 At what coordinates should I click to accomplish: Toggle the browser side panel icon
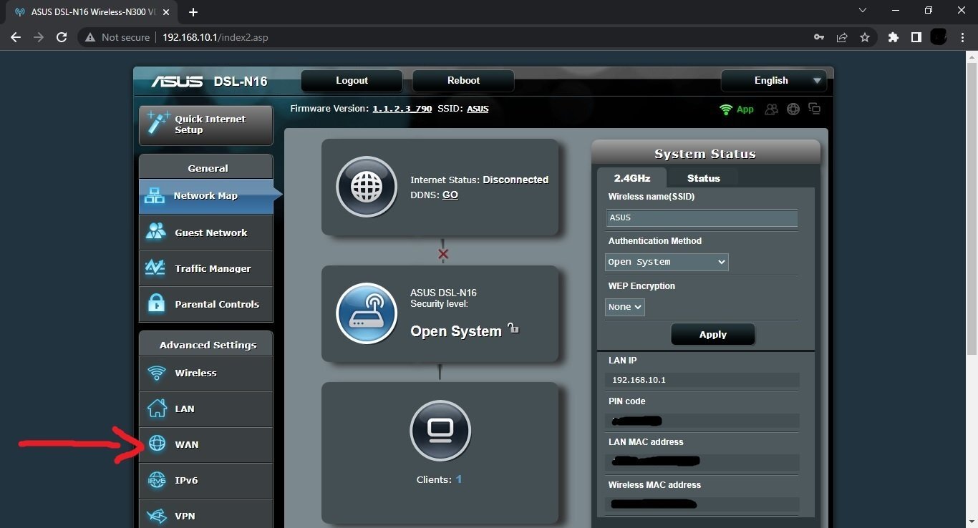point(916,37)
